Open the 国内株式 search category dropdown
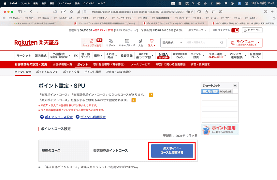Screen dimensions: 277x180 [x=172, y=43]
